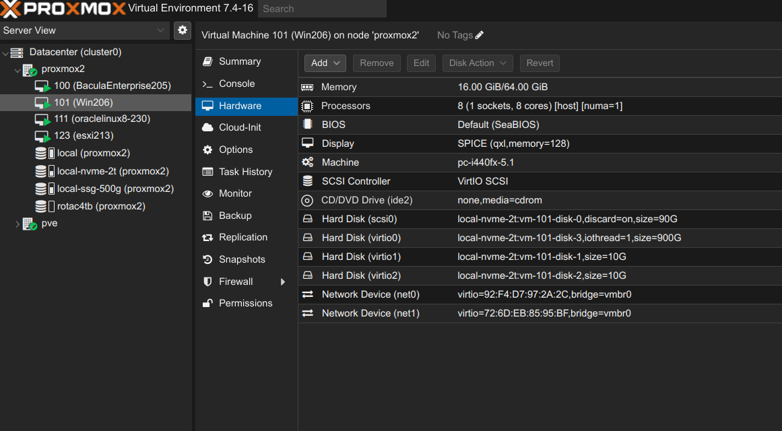The width and height of the screenshot is (782, 431).
Task: Click the Hard Disk (scsi0) drive icon
Action: point(307,219)
